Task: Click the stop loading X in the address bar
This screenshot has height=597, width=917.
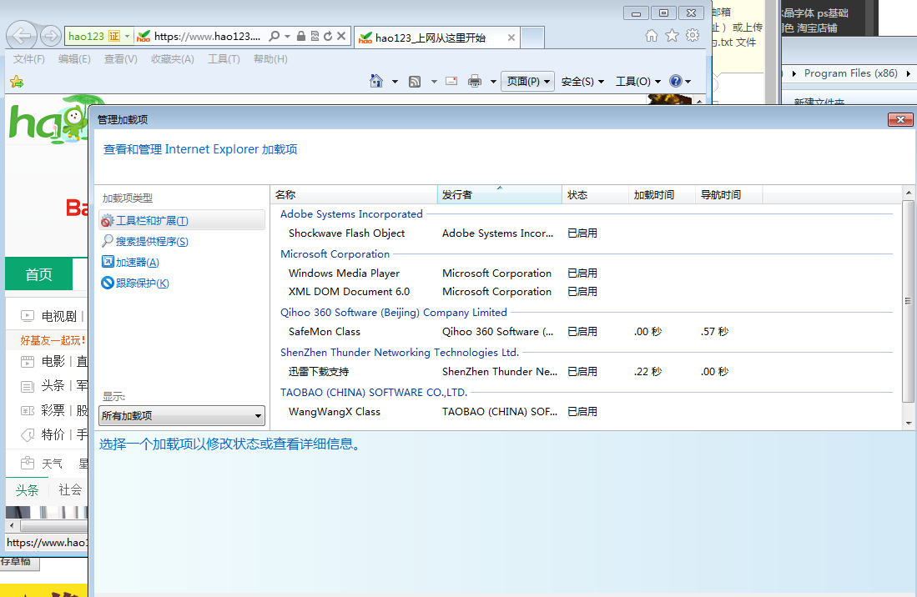Action: coord(341,37)
